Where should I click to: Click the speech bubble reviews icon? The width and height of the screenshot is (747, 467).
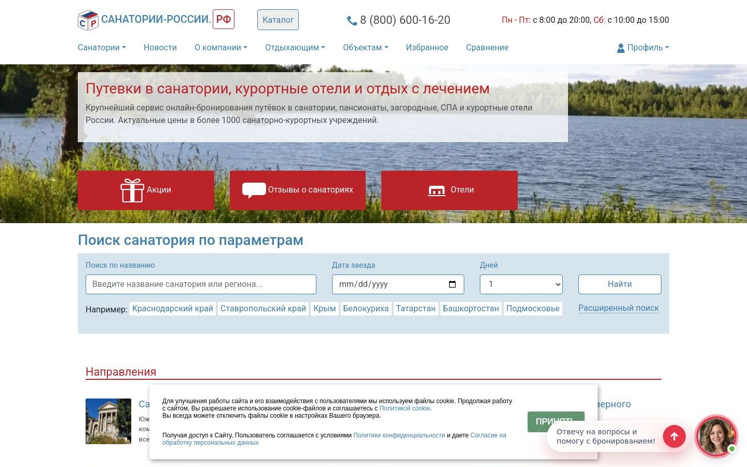[x=254, y=190]
